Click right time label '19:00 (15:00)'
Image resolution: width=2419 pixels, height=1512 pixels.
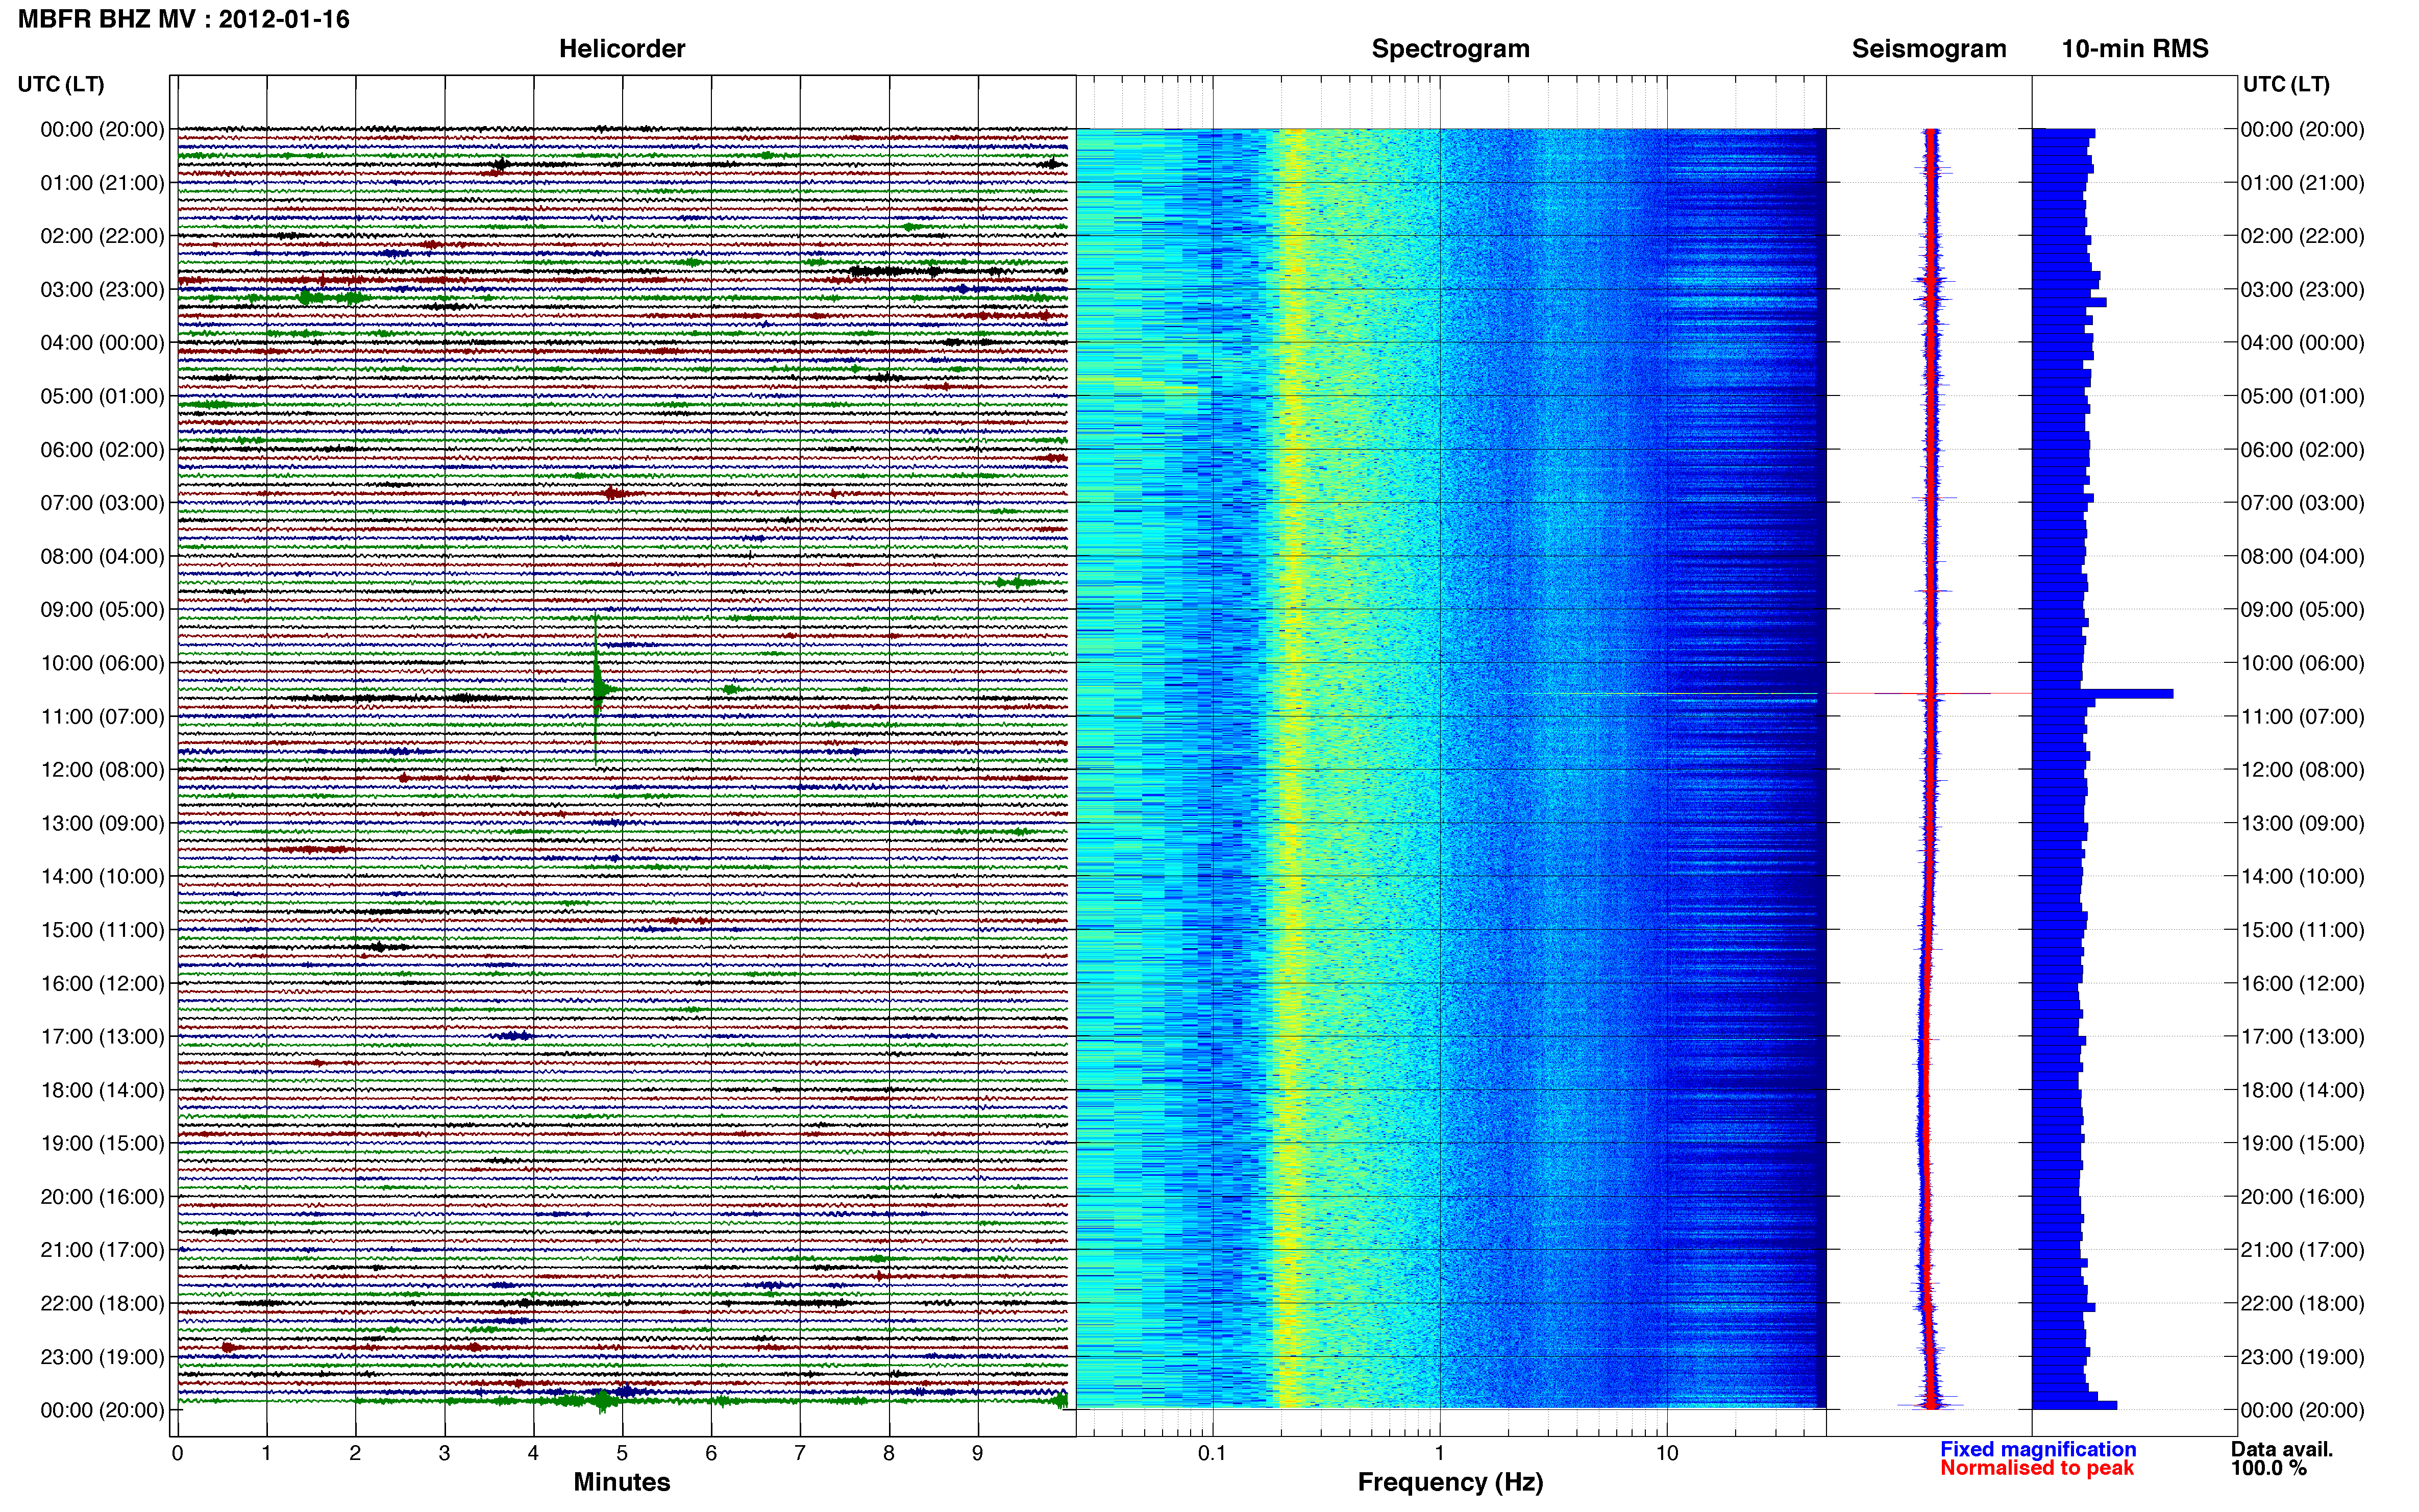2302,1143
